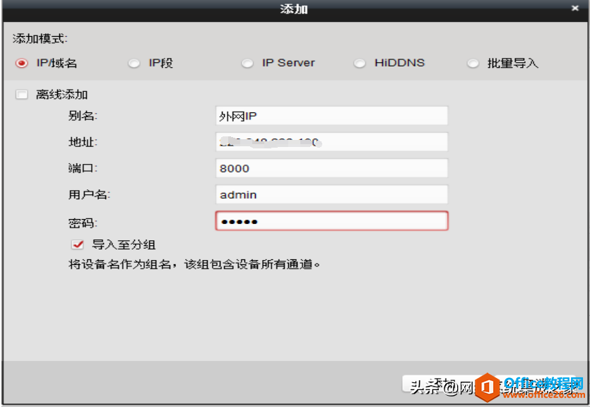Click the 地址 address input field

coord(331,142)
